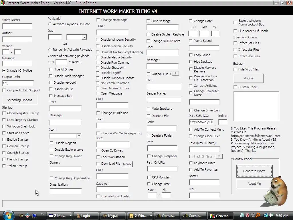293x220 pixels.
Task: Click the second Constr... taskbar button
Action: (193, 216)
